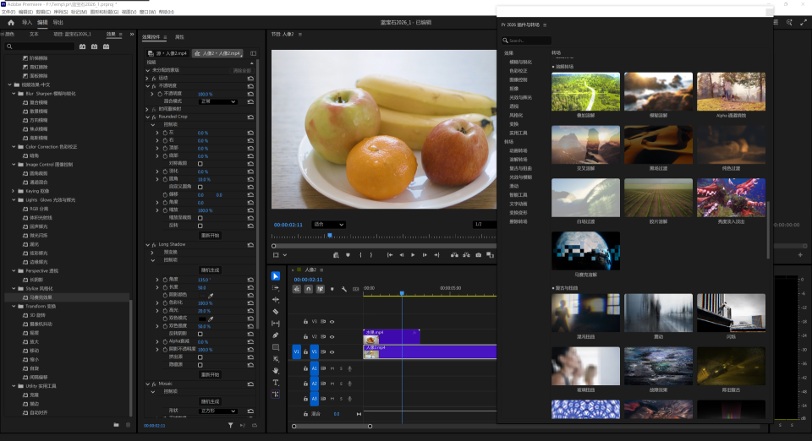Open the 适合 zoom level dropdown

328,225
